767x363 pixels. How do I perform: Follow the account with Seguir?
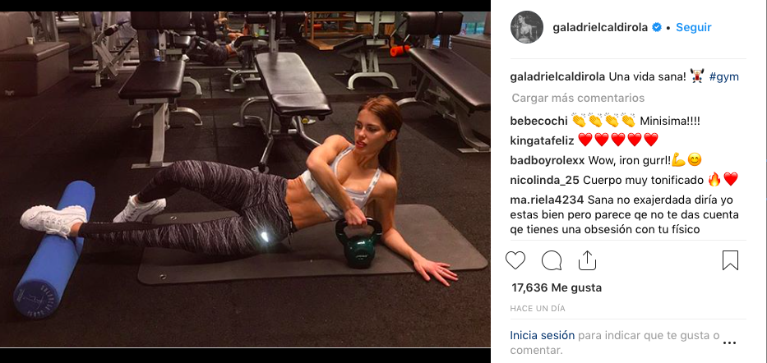[694, 27]
